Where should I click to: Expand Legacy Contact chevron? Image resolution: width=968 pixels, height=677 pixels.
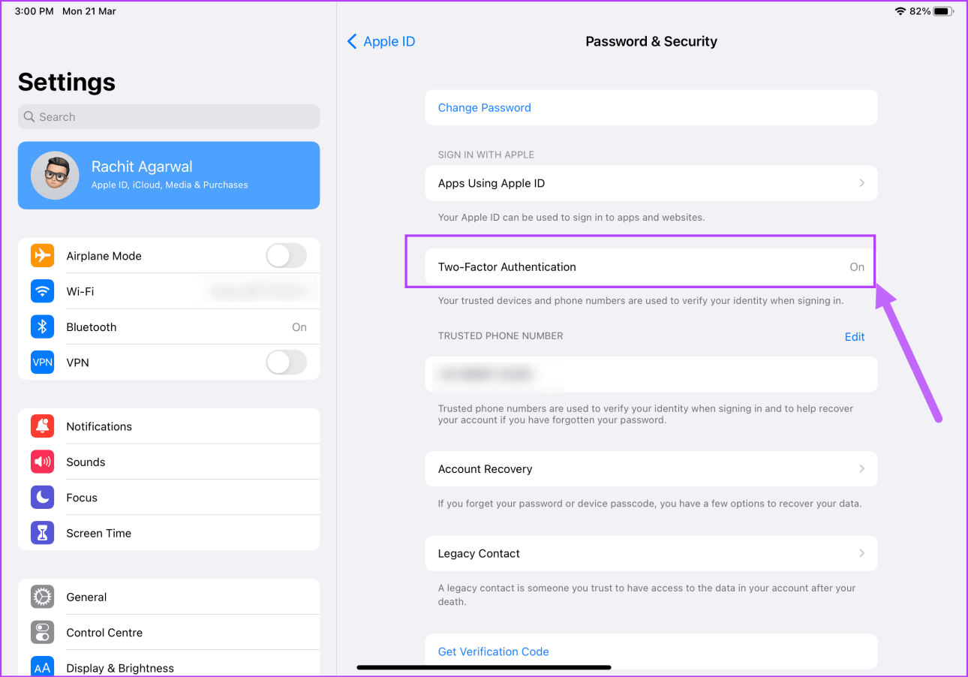[x=861, y=554]
